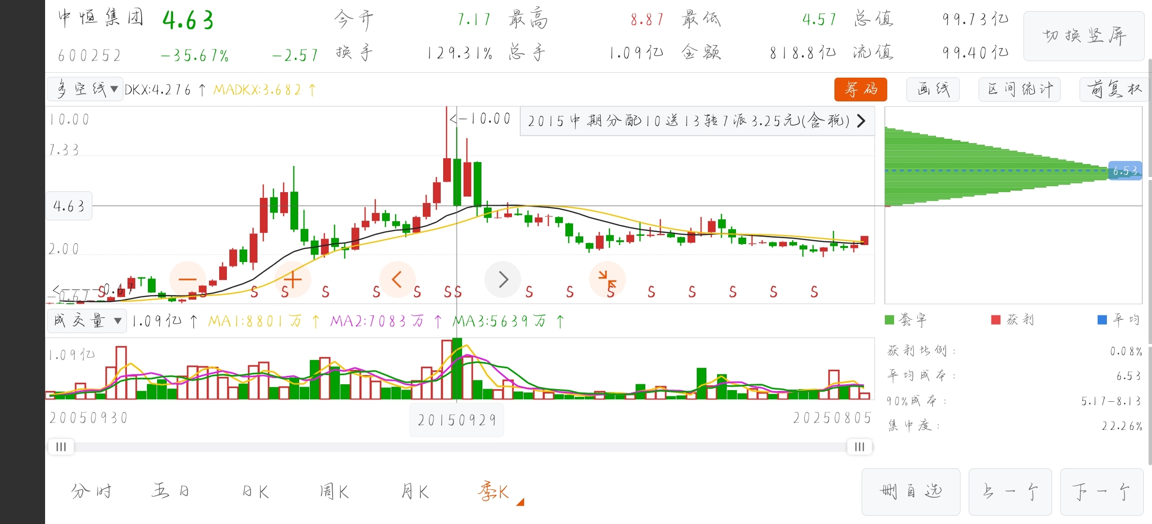
Task: Tap the 最低 4.57 value
Action: pos(819,19)
